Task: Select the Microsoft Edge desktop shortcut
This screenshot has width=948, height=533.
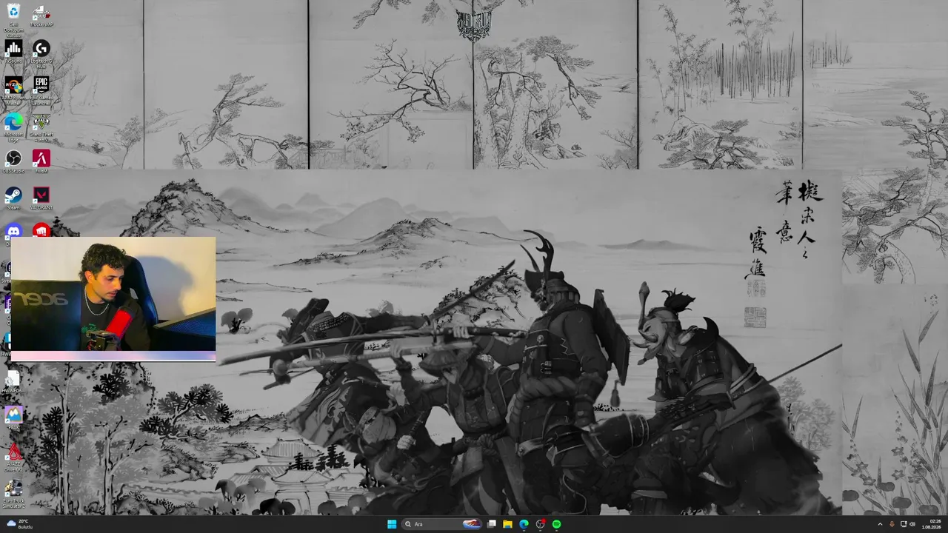Action: [13, 127]
